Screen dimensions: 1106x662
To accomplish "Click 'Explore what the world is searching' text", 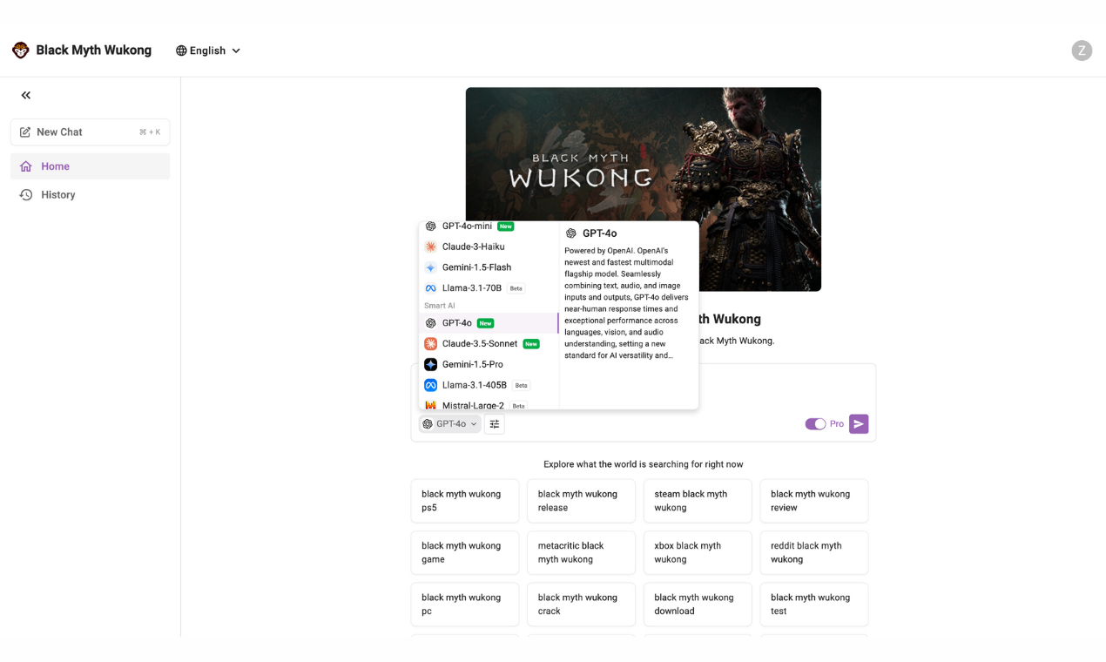I will [643, 464].
